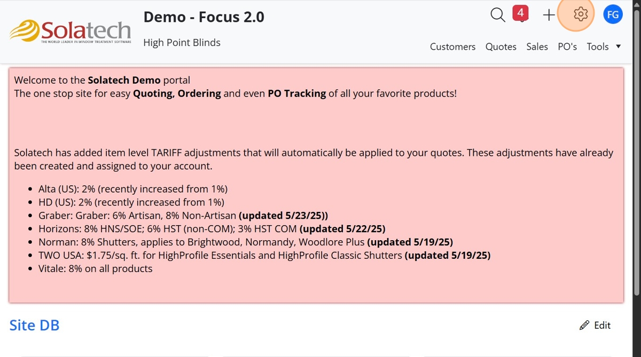Open the Quotes menu item
Image resolution: width=641 pixels, height=357 pixels.
tap(501, 46)
